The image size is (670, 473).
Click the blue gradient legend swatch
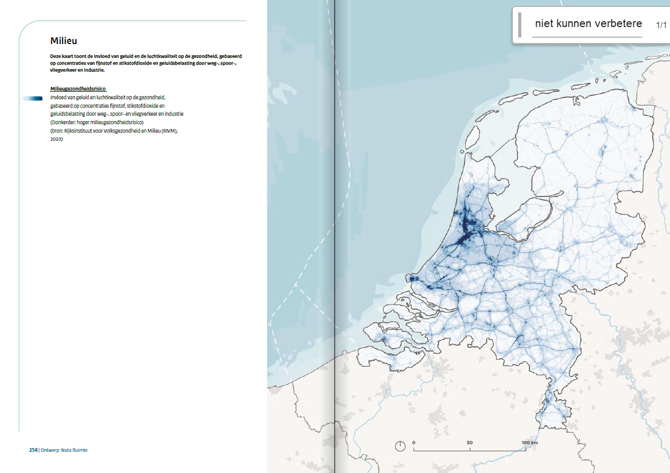[32, 98]
